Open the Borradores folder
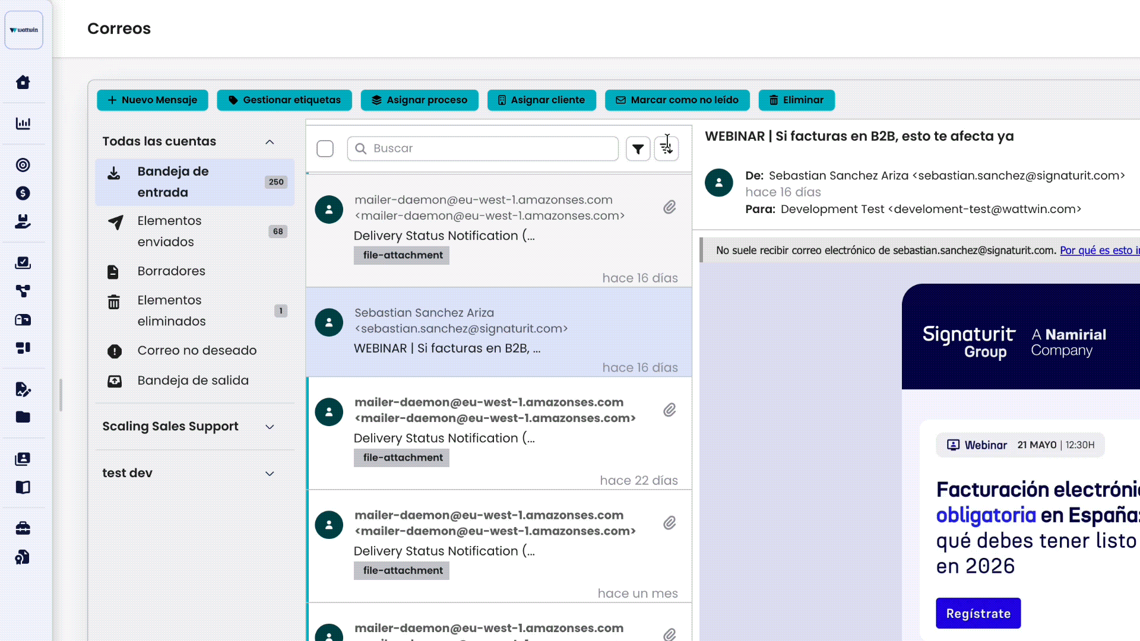This screenshot has height=641, width=1140. pyautogui.click(x=195, y=271)
